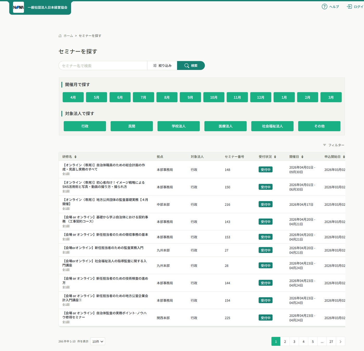The width and height of the screenshot is (364, 351).
Task: Select the 行政 target category button
Action: (85, 126)
